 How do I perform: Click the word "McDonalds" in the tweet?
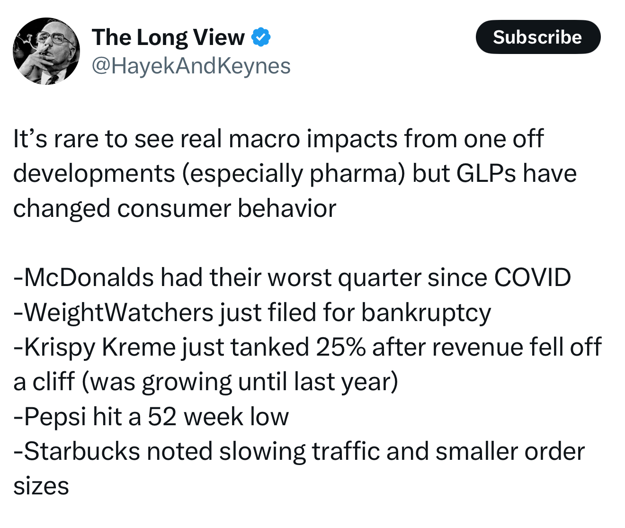pos(89,277)
